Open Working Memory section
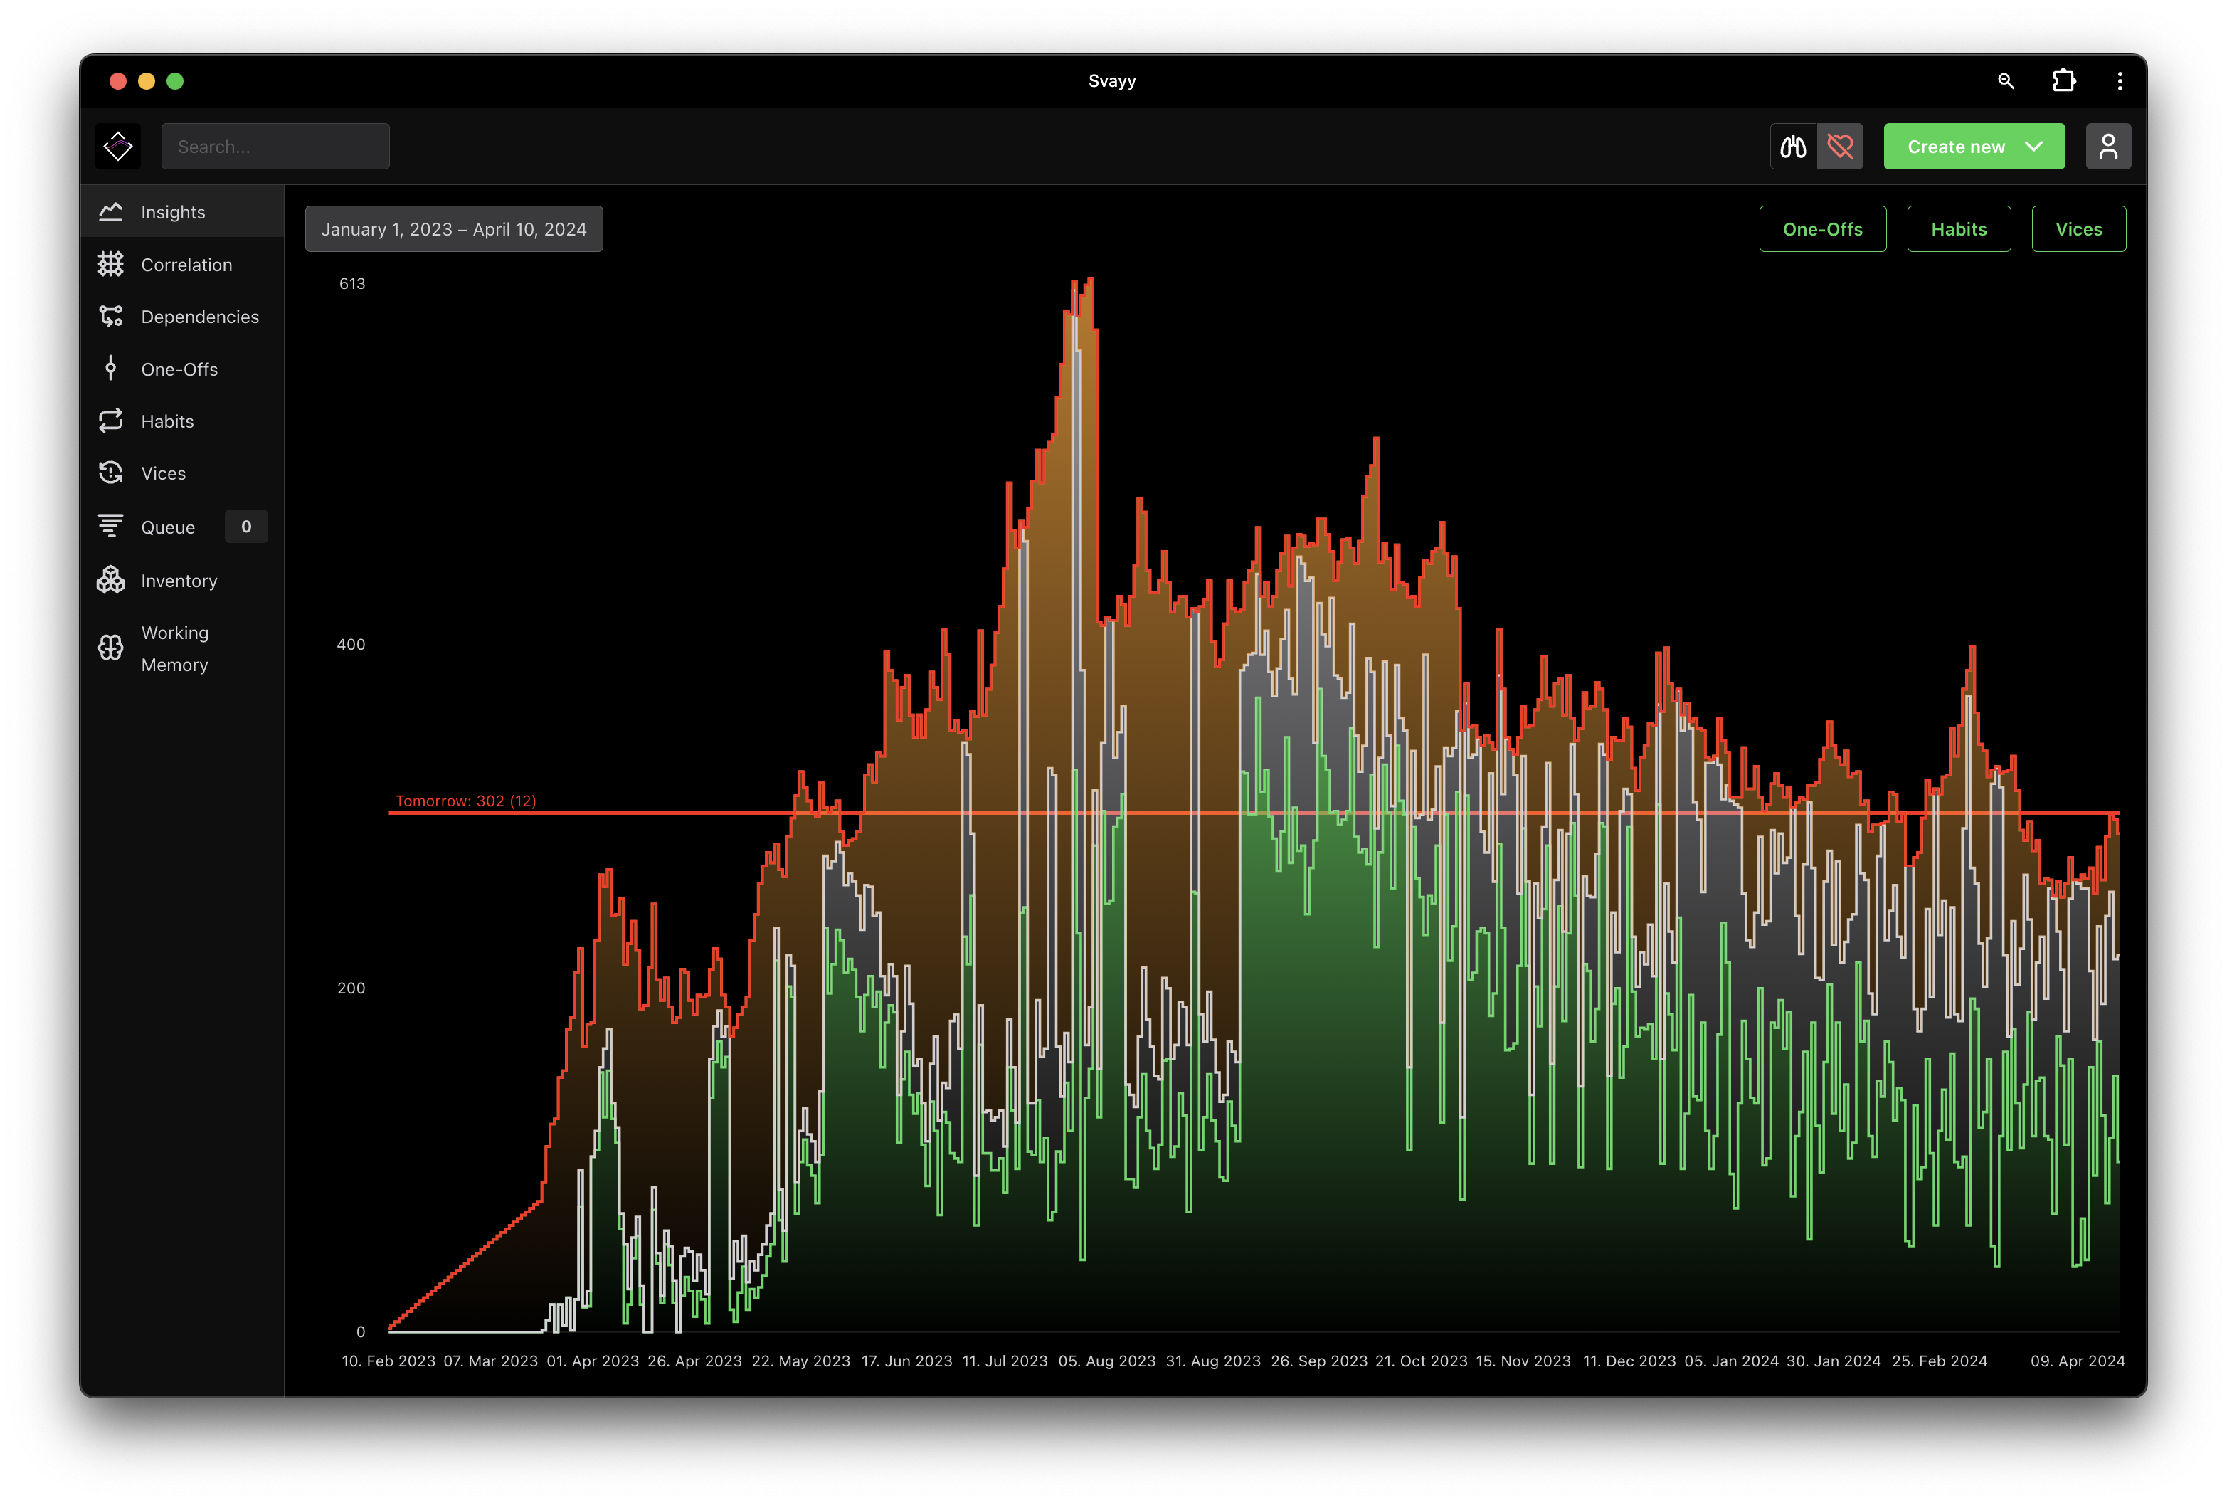The width and height of the screenshot is (2227, 1503). (182, 648)
